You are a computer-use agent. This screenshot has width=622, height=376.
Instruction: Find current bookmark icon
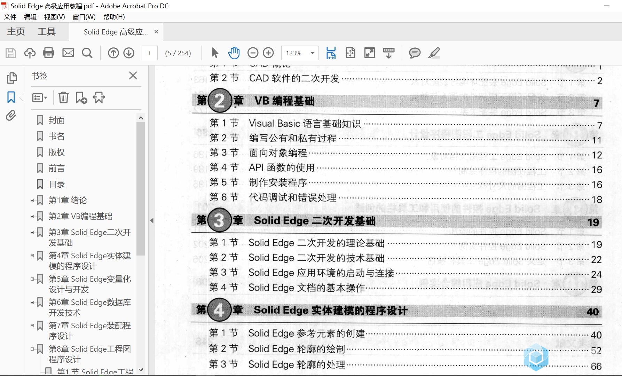[x=99, y=98]
